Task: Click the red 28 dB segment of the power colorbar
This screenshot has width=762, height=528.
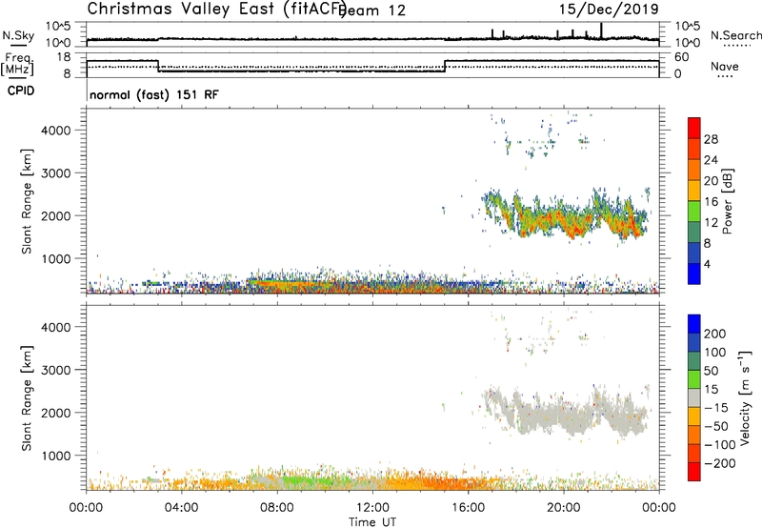Action: click(x=694, y=128)
